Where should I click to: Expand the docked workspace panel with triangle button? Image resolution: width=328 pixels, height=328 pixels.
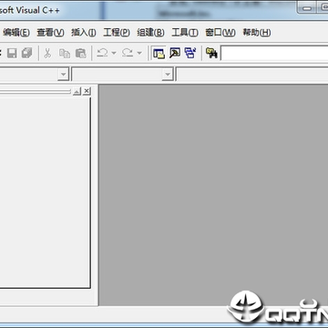click(x=77, y=91)
